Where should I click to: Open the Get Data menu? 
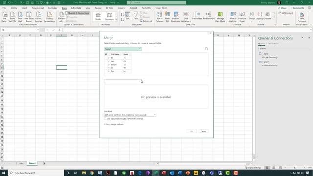point(4,17)
